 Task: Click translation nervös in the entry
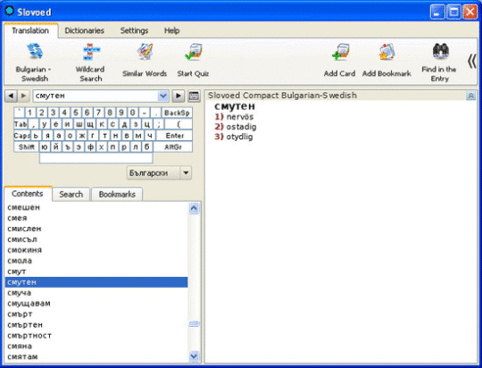click(240, 117)
